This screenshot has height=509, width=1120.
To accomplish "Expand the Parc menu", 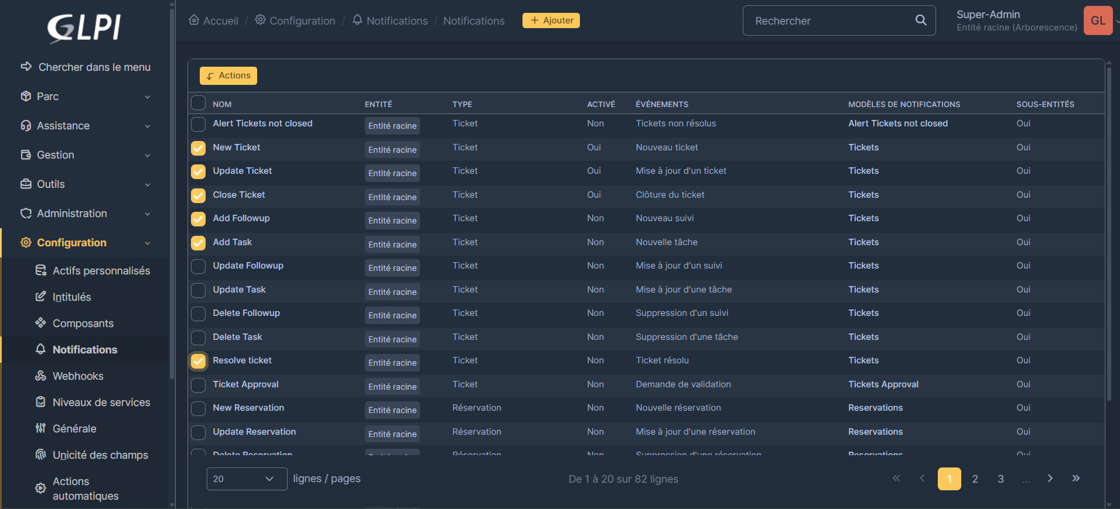I will click(85, 97).
